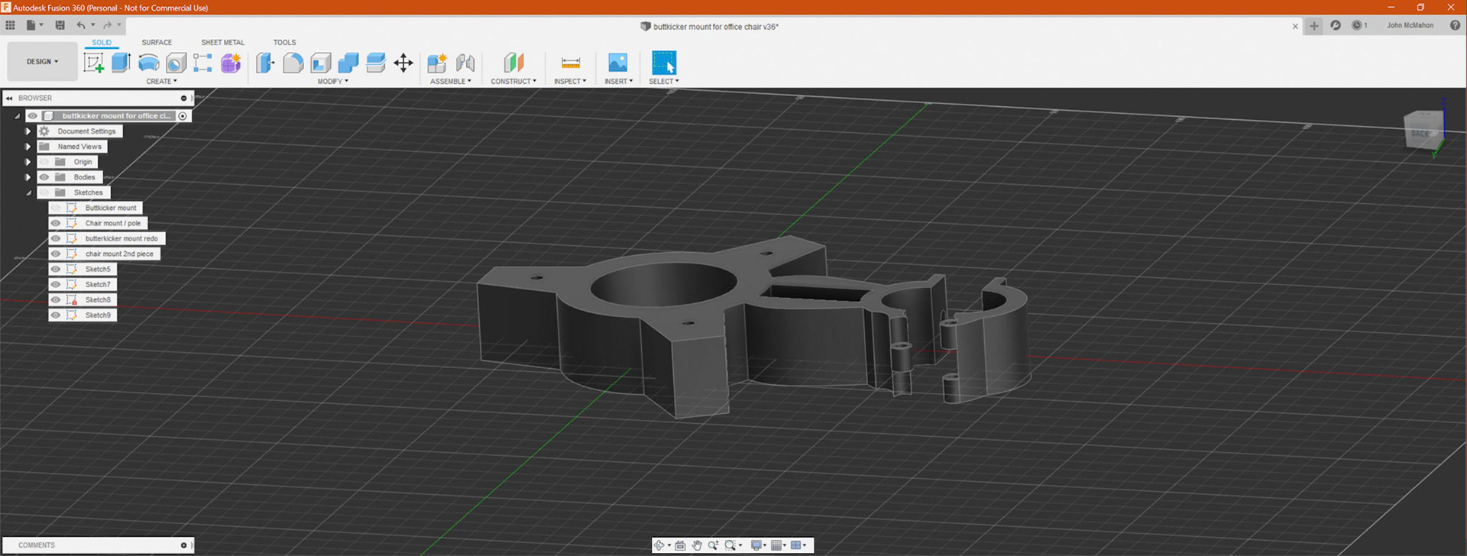Image resolution: width=1467 pixels, height=556 pixels.
Task: Activate the Move/Copy arrows tool
Action: pyautogui.click(x=403, y=63)
